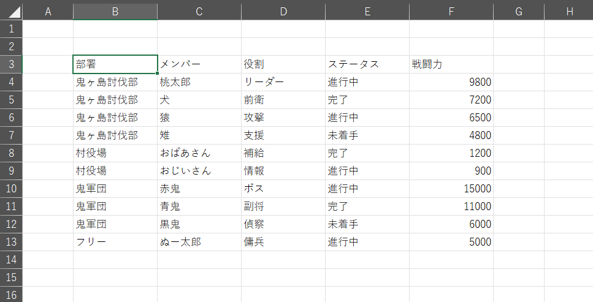Click the 戦闘力 header cell
This screenshot has width=593, height=302.
[x=451, y=64]
